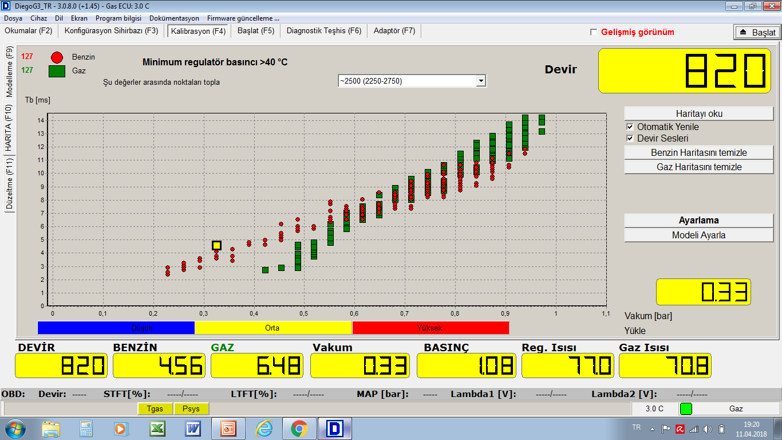782x440 pixels.
Task: Click the DiegoG3 title bar icon
Action: pyautogui.click(x=6, y=6)
